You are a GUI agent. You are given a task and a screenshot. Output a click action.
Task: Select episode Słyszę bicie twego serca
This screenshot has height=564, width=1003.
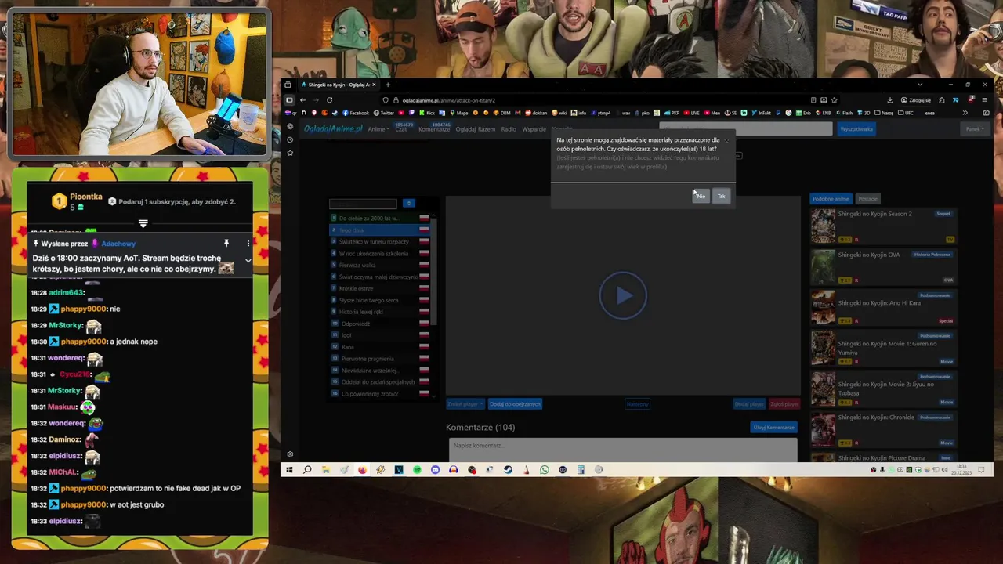(379, 300)
